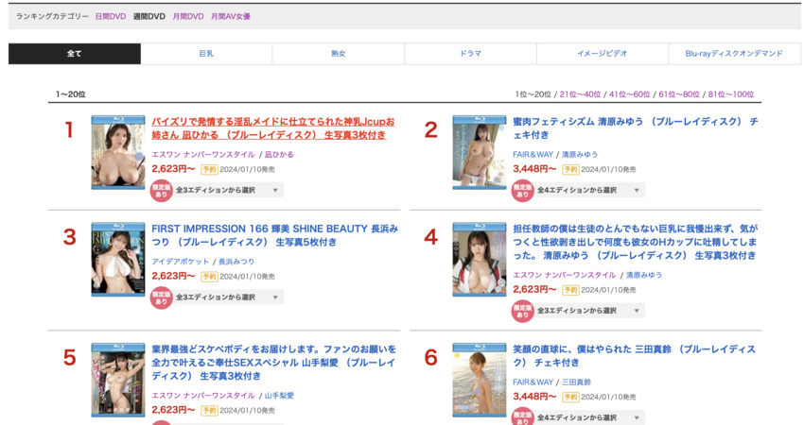Expand the edition selector dropdown for rank 6

(x=589, y=416)
